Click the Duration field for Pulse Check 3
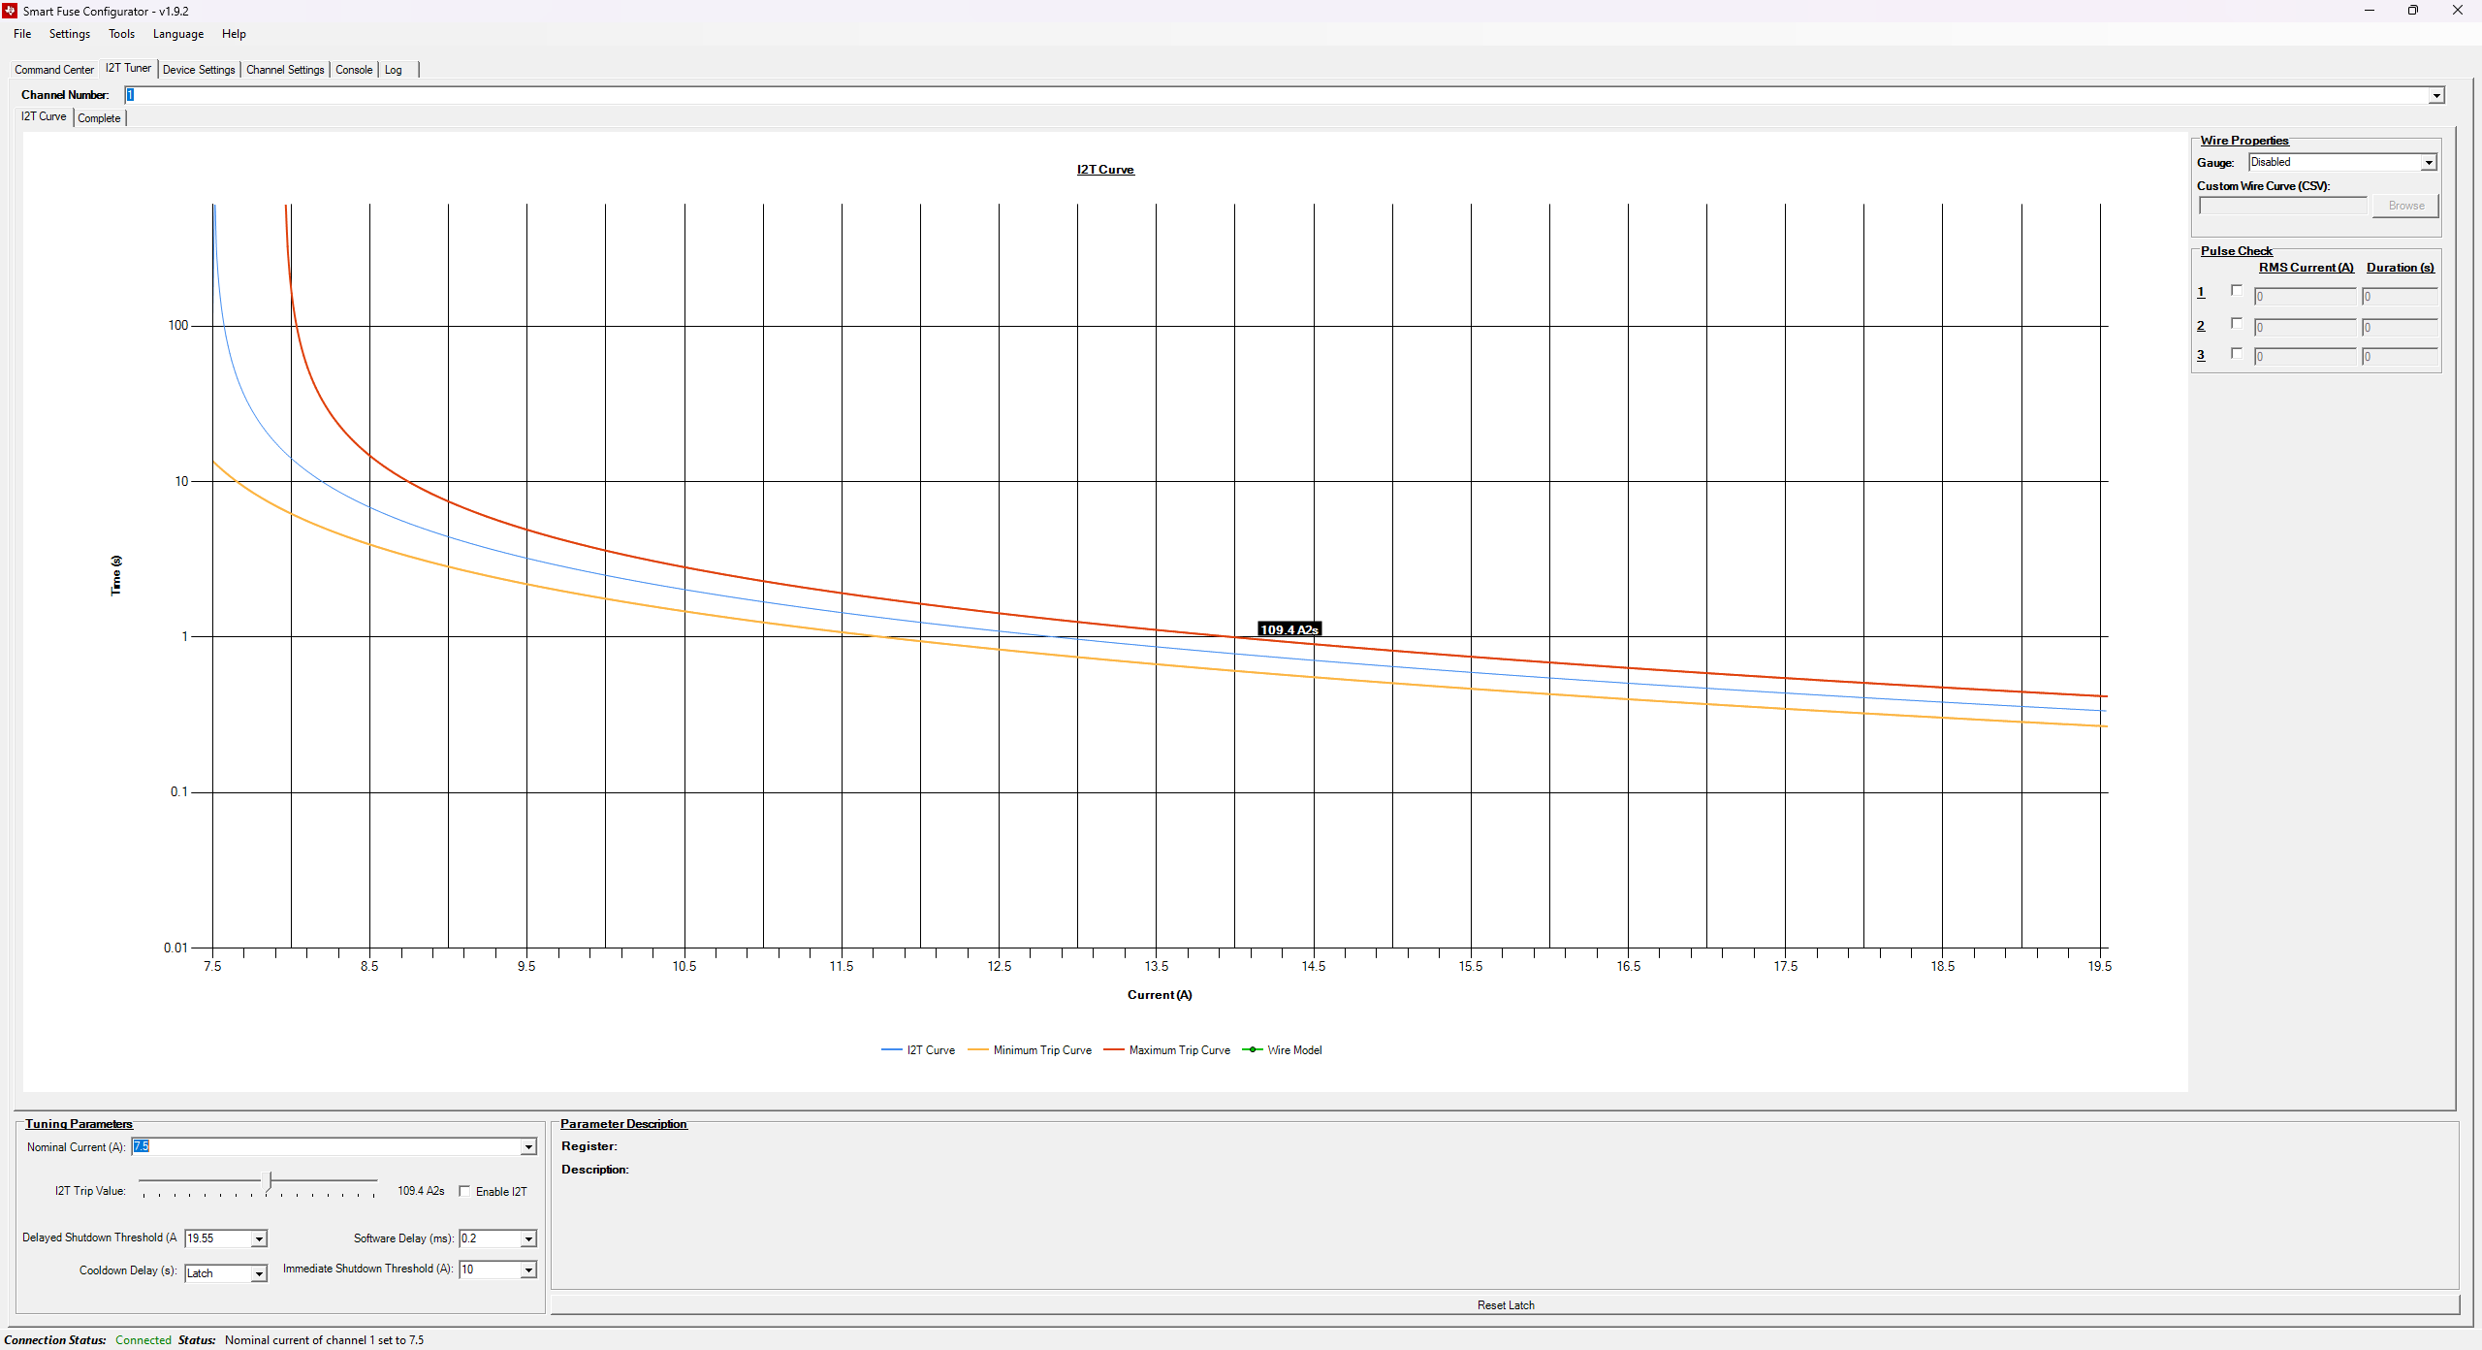 (2400, 357)
